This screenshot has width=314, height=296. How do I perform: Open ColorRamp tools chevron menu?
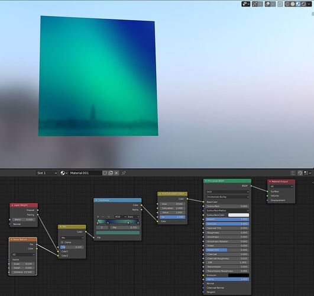[109, 217]
